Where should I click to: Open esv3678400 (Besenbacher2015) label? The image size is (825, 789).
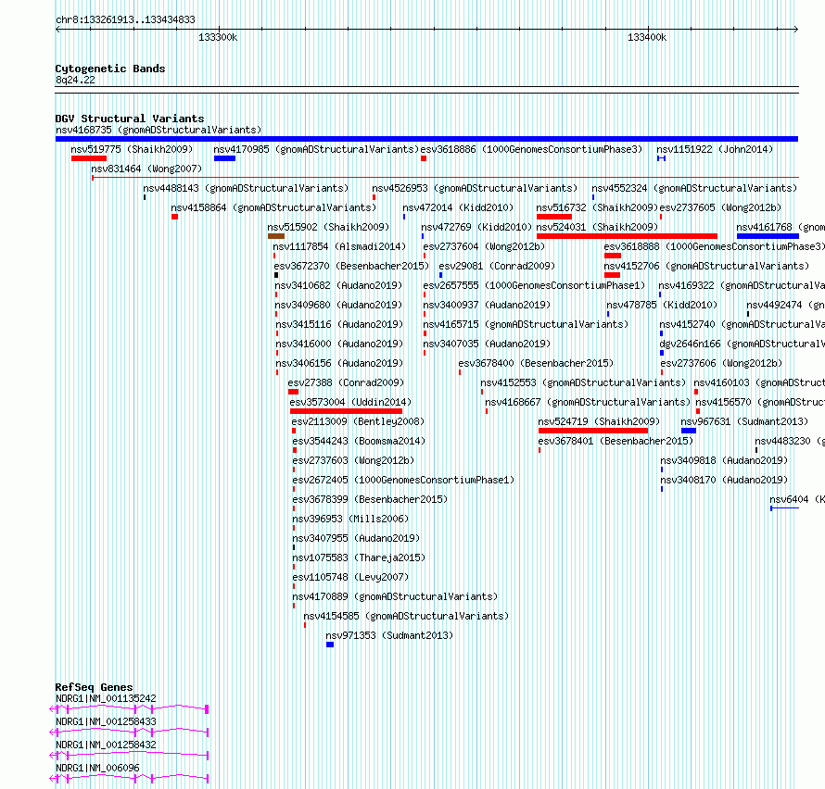[536, 363]
